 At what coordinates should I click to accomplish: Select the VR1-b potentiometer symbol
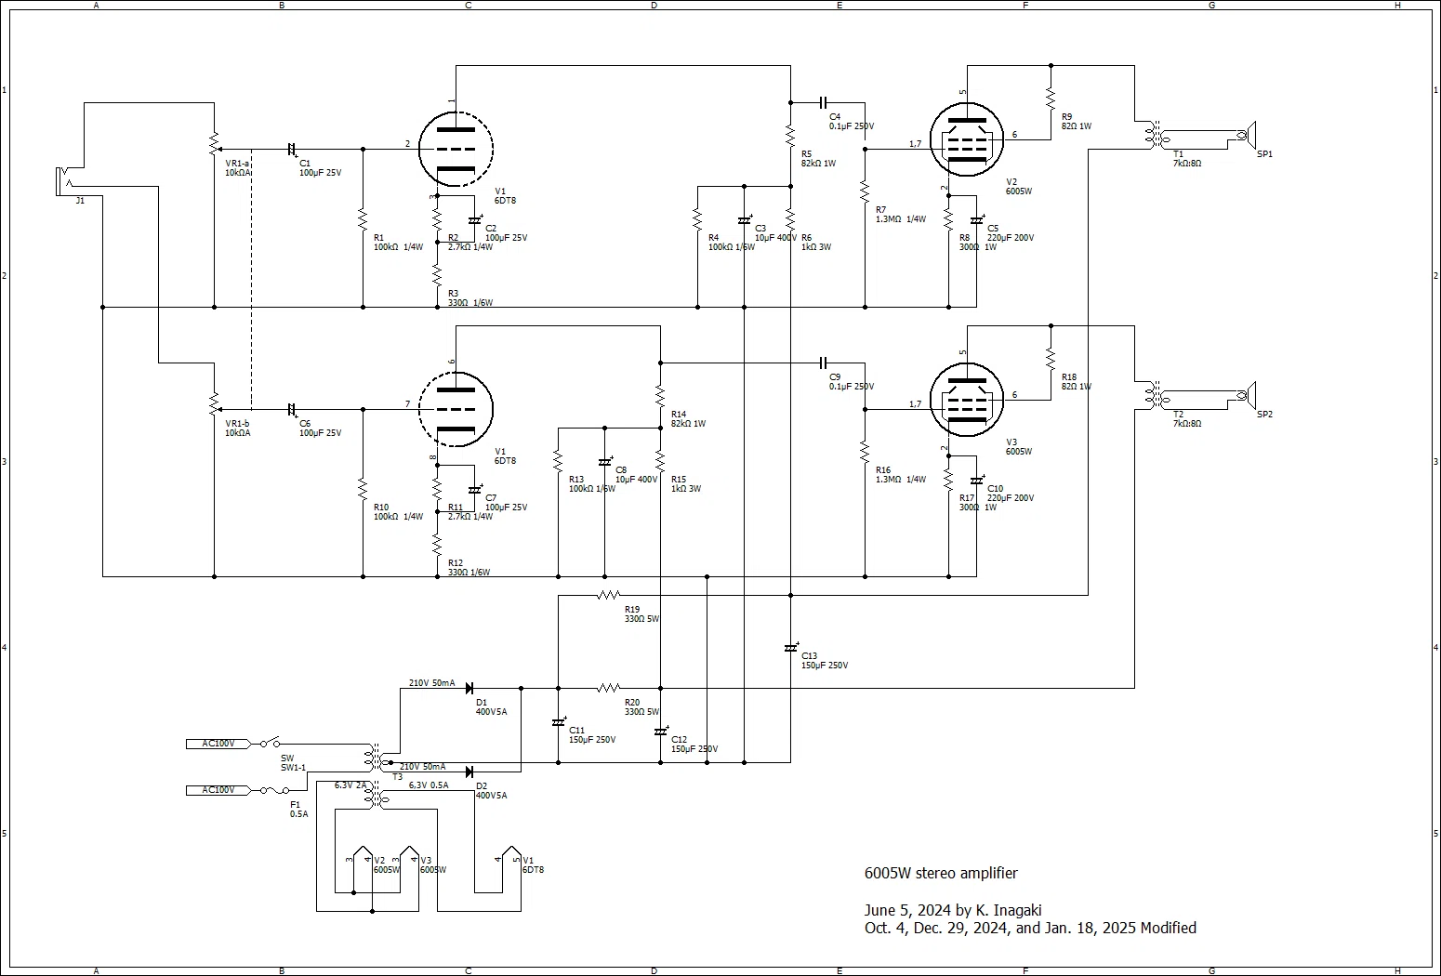point(215,405)
